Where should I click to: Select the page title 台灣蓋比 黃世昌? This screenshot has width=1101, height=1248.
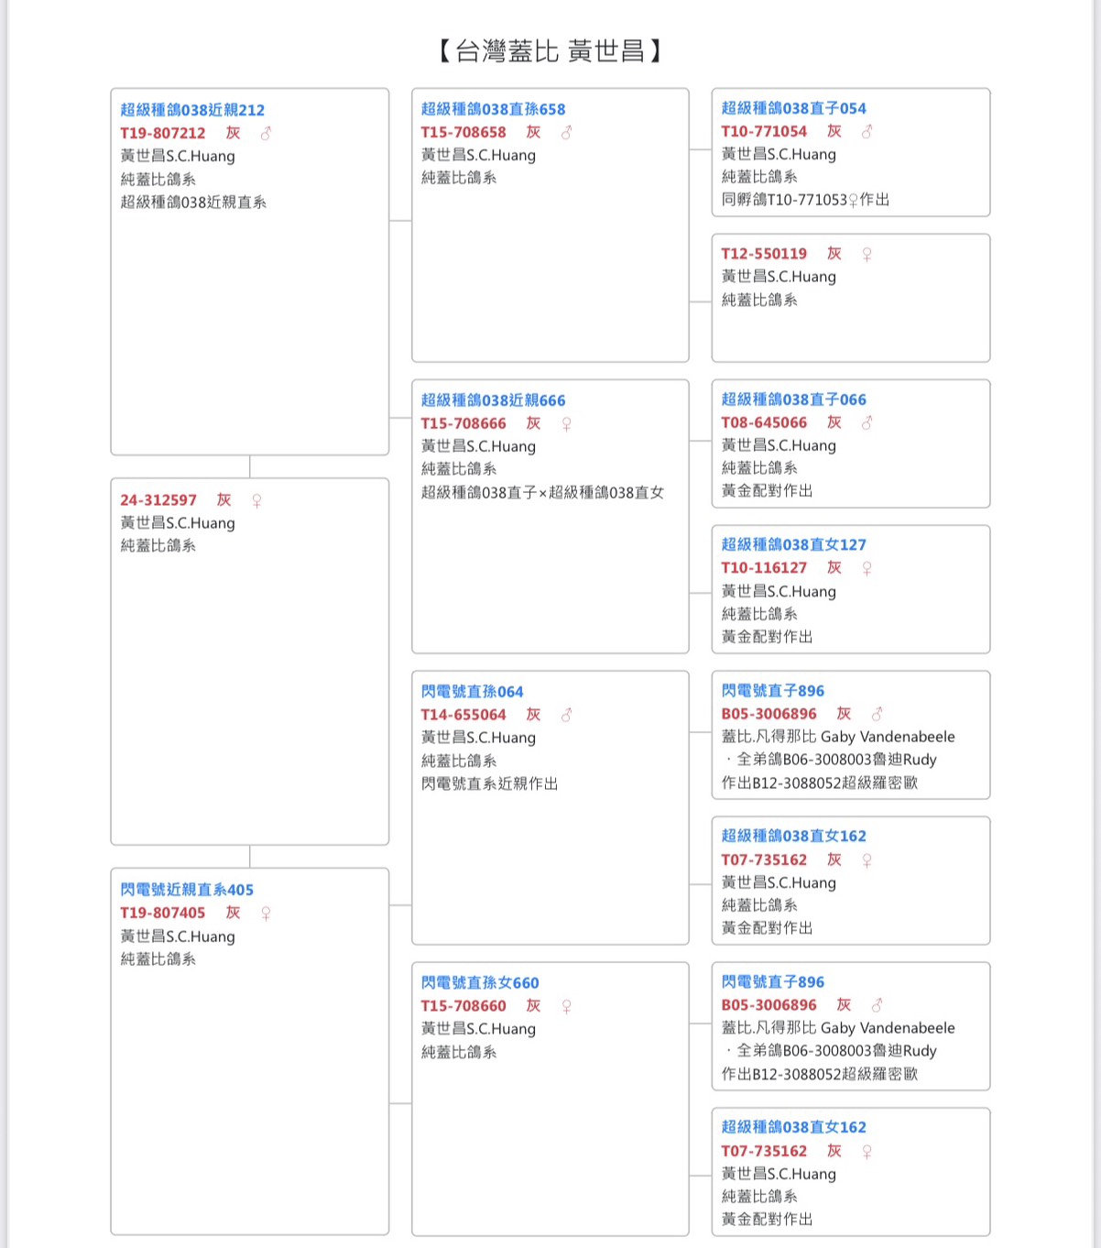[x=550, y=50]
